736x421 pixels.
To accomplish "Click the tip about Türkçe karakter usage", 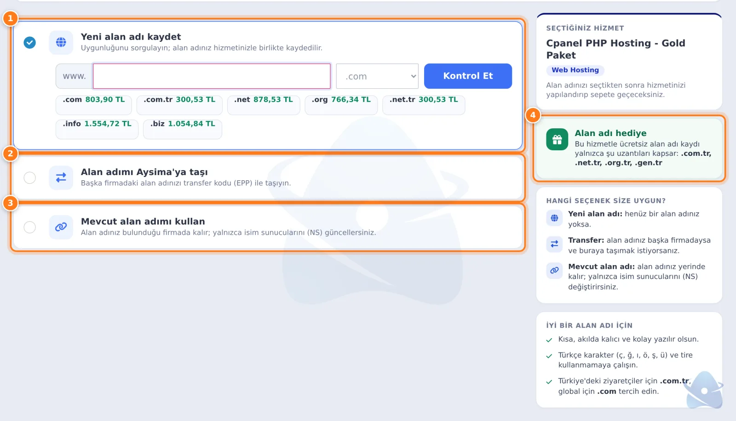I will (x=626, y=360).
